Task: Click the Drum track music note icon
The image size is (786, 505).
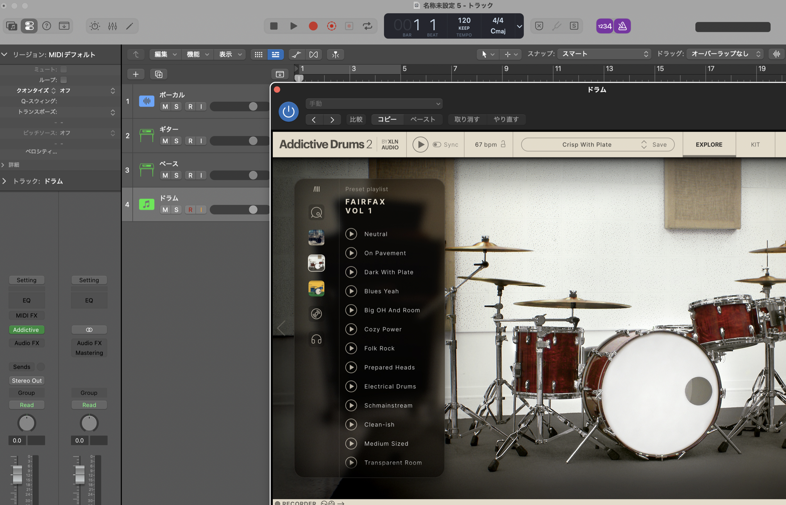Action: (146, 204)
